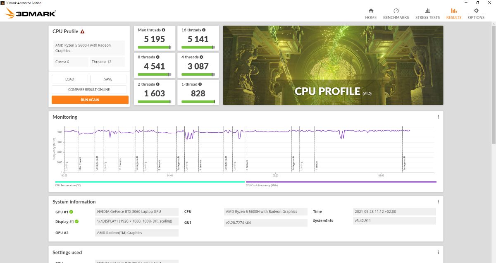Click the green check icon beside GPU #1
Screen dimensions: 496x263
click(72, 212)
